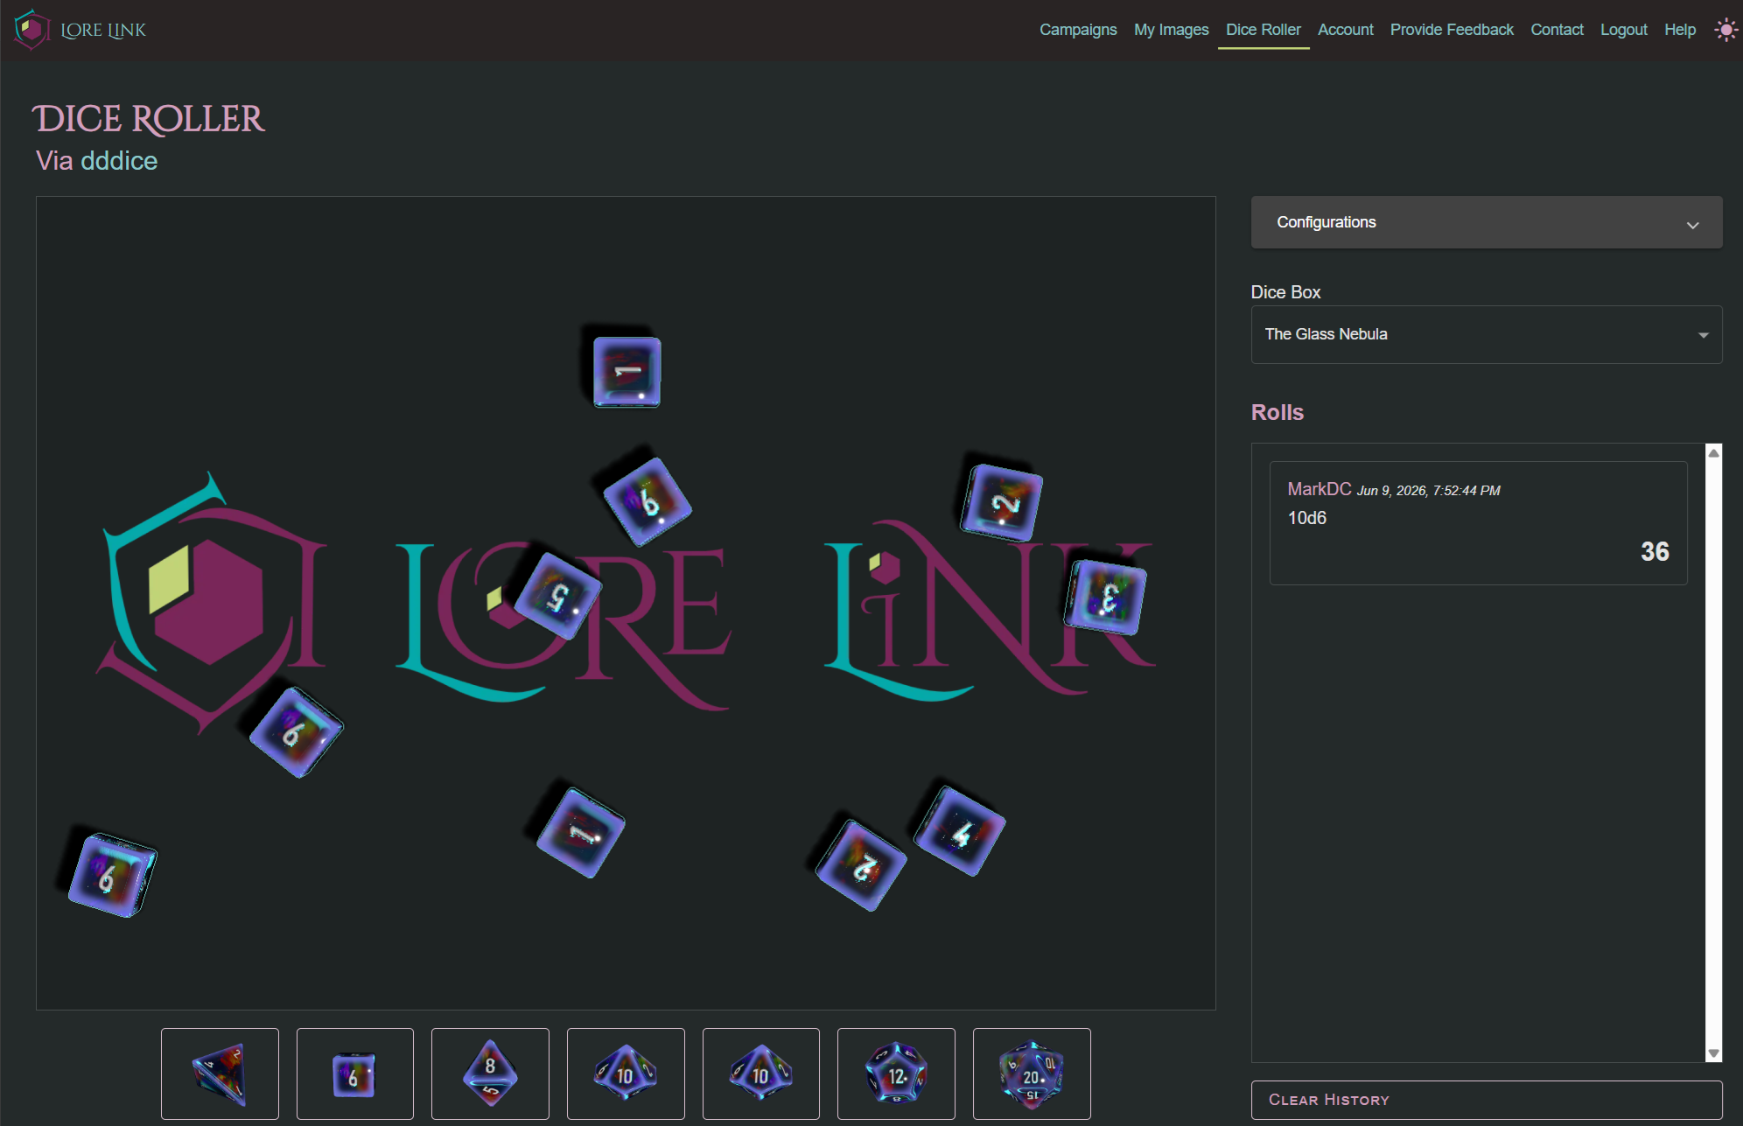
Task: Pick the d10 die button beside the d8
Action: tap(626, 1074)
